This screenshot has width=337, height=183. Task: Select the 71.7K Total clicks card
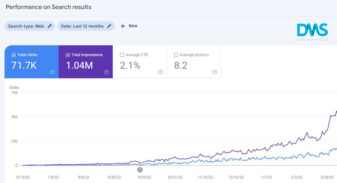click(x=32, y=62)
